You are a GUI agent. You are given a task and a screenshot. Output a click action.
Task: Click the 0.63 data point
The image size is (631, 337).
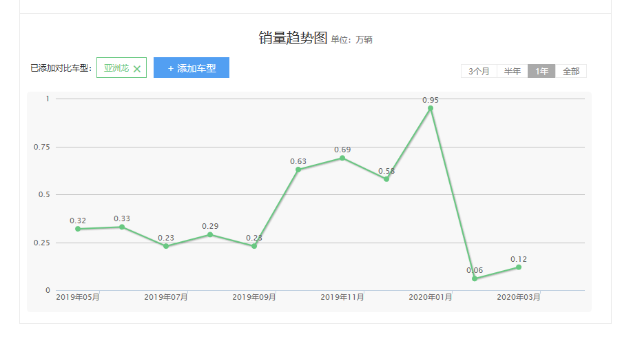298,170
